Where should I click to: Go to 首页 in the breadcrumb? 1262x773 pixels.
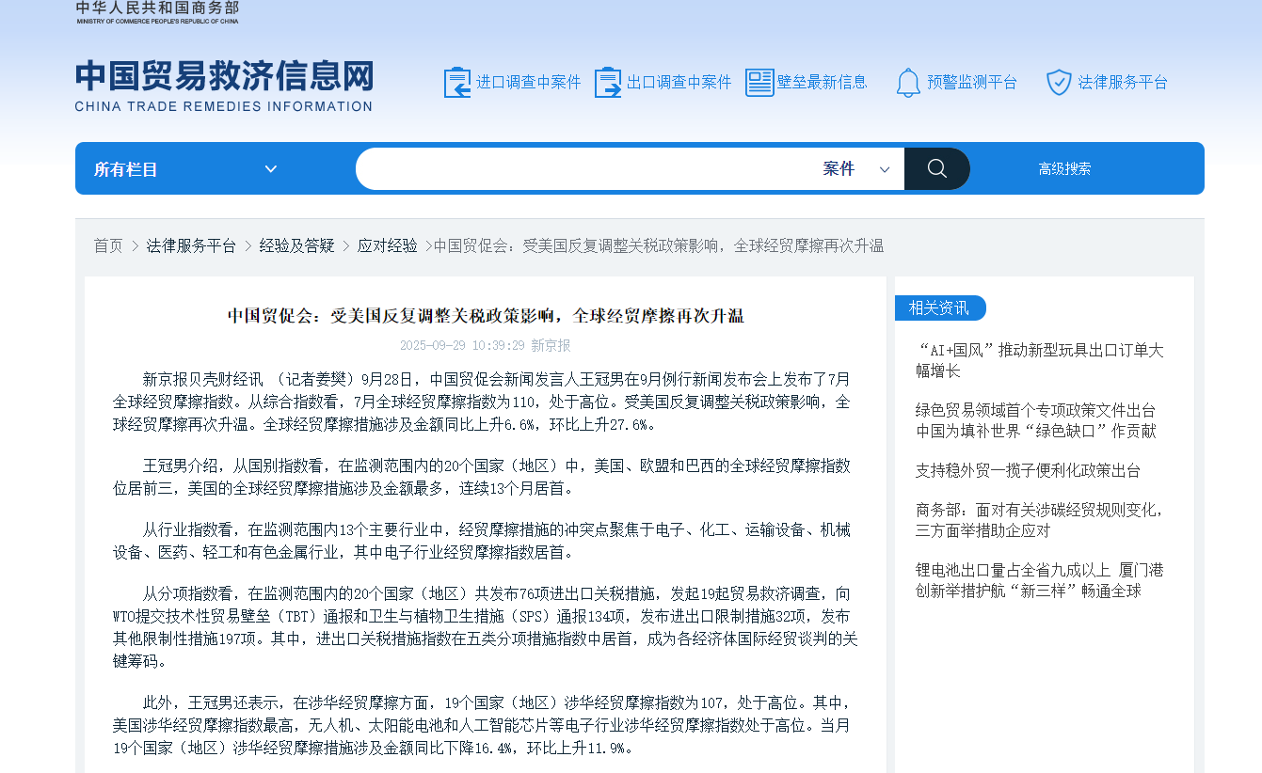108,246
